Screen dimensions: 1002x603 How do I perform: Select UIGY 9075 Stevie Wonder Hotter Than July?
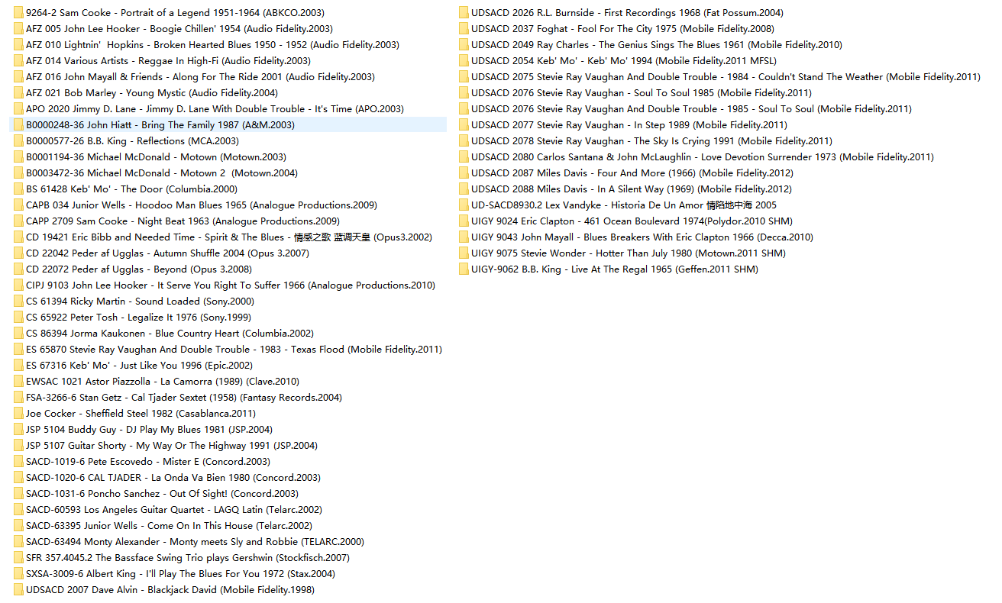(x=629, y=253)
